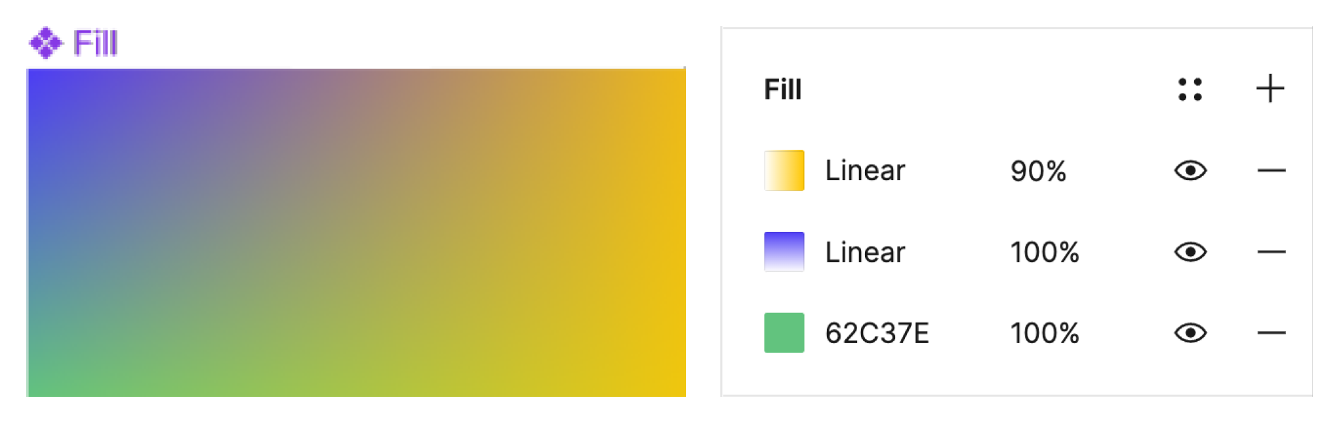
Task: Hide the purple Linear gradient fill
Action: click(1190, 252)
